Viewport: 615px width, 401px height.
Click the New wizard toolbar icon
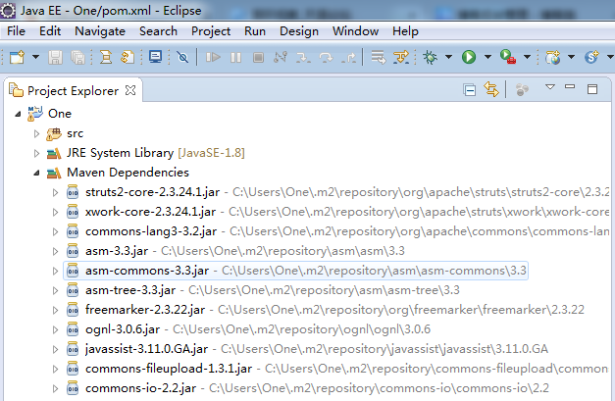point(17,57)
